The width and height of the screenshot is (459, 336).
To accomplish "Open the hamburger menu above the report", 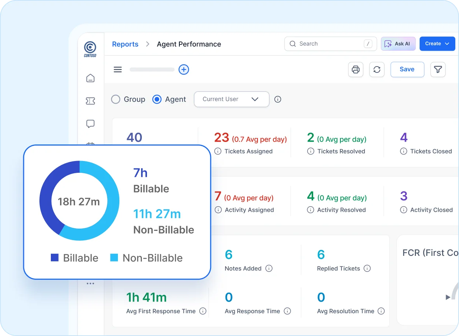I will pos(118,69).
